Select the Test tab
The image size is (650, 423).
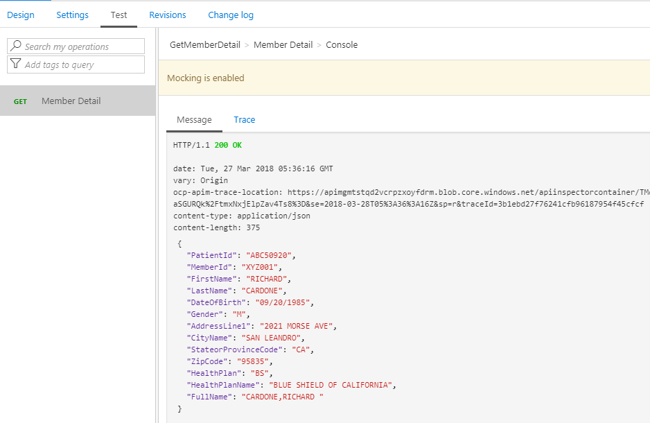(118, 15)
